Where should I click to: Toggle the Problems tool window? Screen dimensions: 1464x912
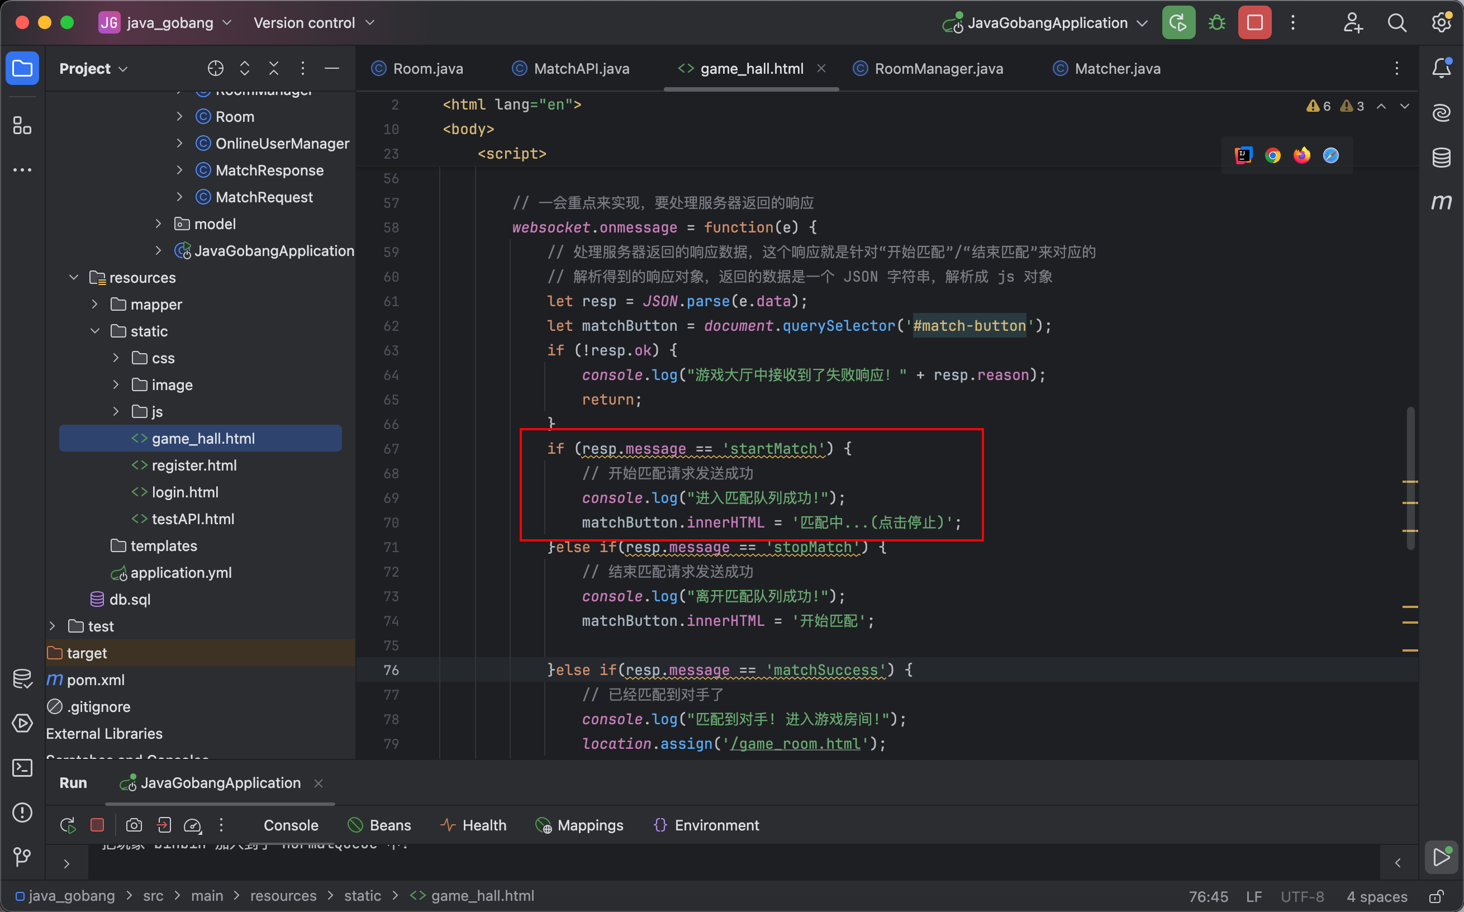click(22, 812)
